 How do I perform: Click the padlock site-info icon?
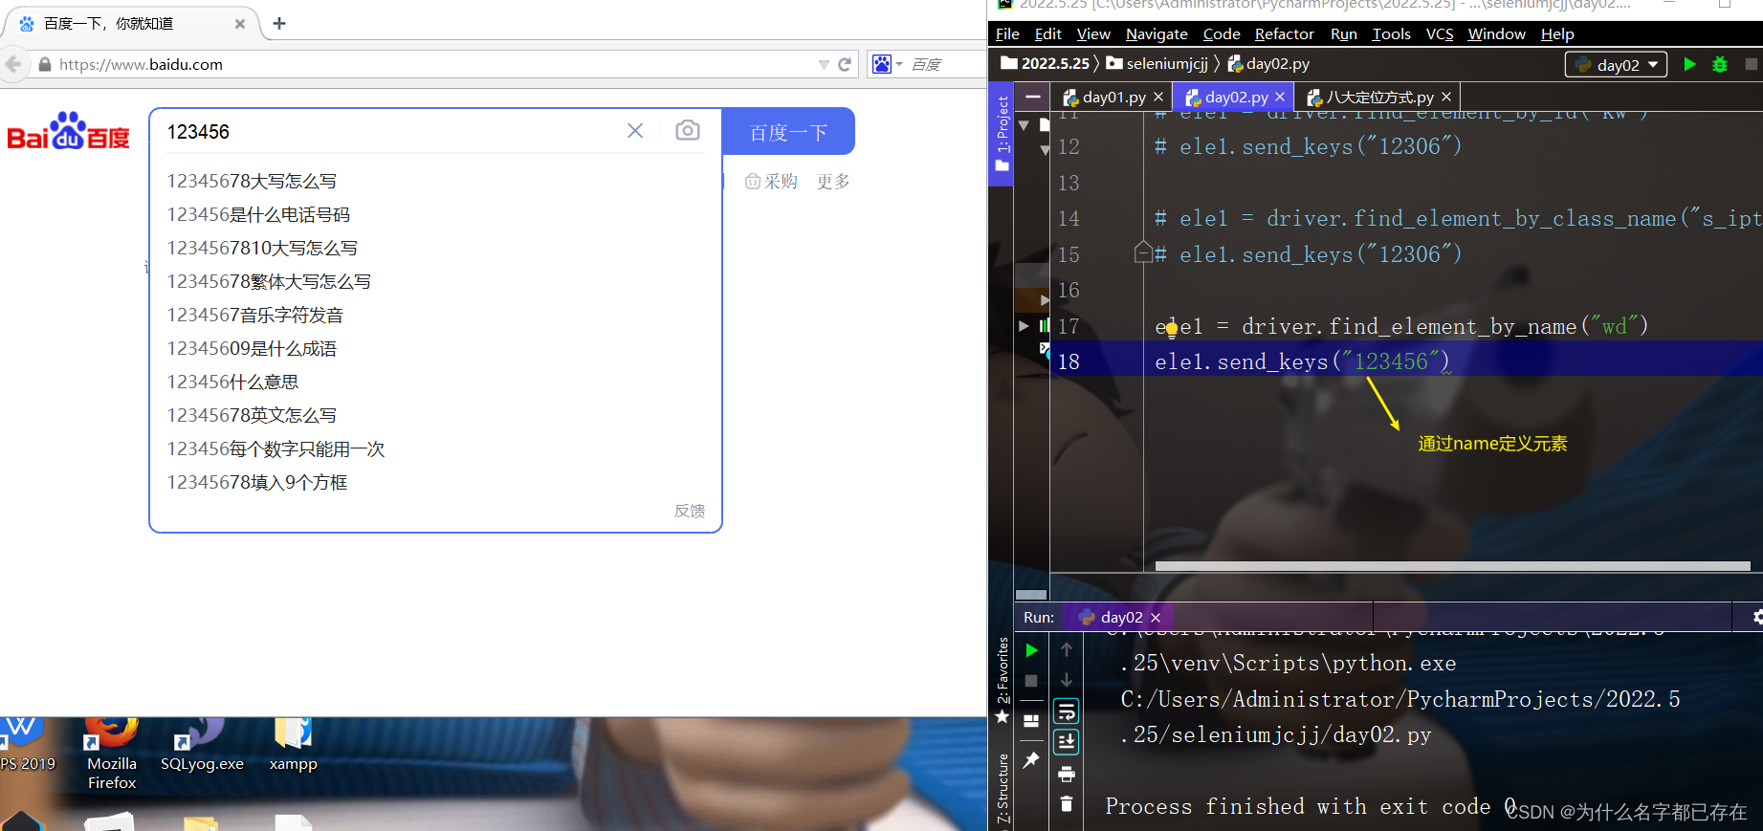45,64
